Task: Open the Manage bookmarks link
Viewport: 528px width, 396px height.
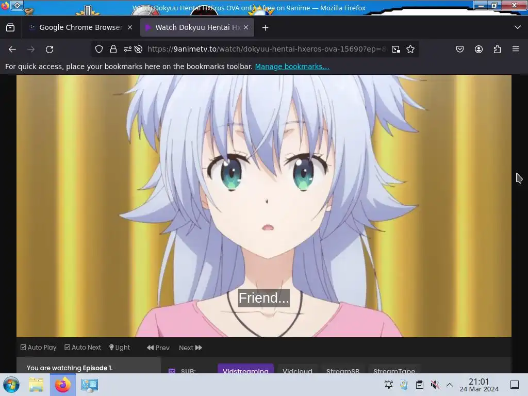Action: (292, 67)
